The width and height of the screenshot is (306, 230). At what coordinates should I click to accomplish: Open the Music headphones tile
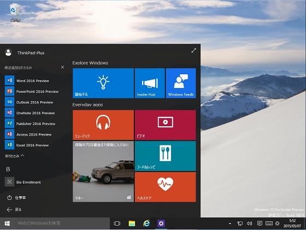pyautogui.click(x=103, y=125)
